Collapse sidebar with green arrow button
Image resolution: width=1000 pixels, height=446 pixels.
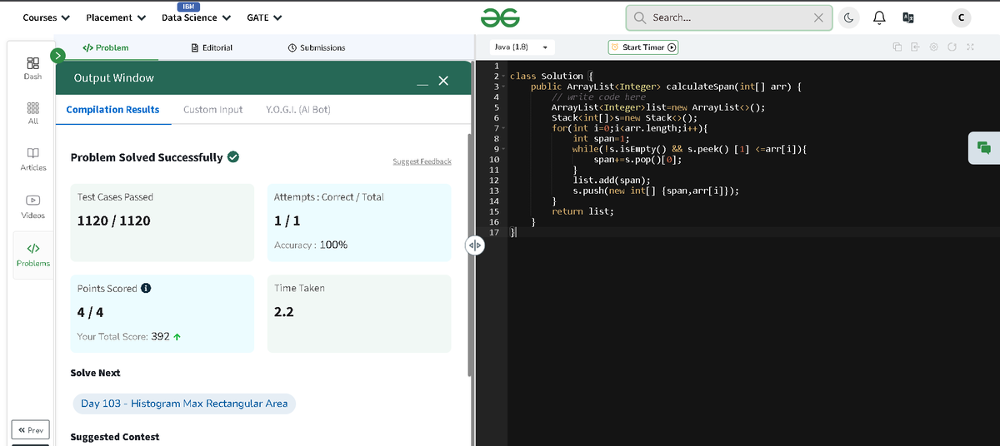pyautogui.click(x=57, y=55)
